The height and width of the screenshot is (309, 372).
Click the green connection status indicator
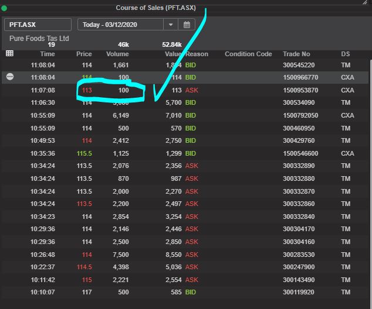coord(4,9)
